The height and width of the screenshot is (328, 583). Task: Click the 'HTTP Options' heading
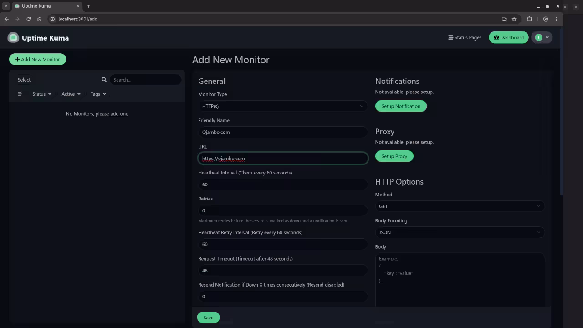pyautogui.click(x=399, y=182)
